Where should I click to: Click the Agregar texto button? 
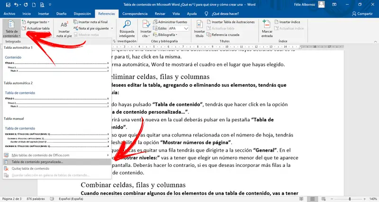click(36, 22)
